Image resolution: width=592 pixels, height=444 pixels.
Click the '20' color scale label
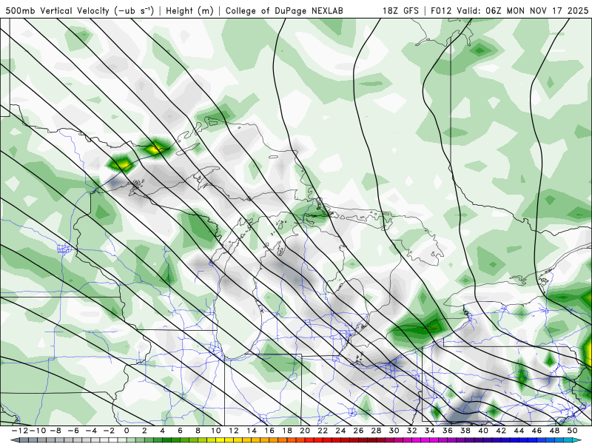click(x=305, y=431)
